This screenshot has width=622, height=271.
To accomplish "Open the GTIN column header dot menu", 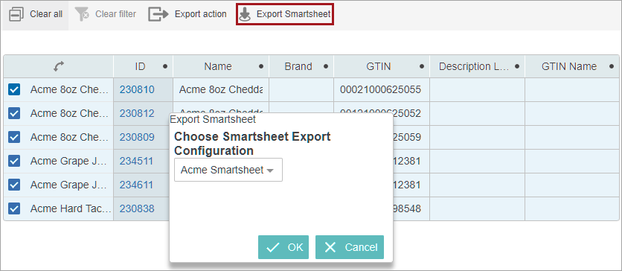I will pos(422,67).
